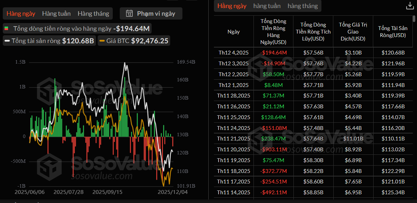Viewport: 417px width, 203px height.
Task: Click the -$903.11M value for Th11 20,2025
Action: coord(273,150)
